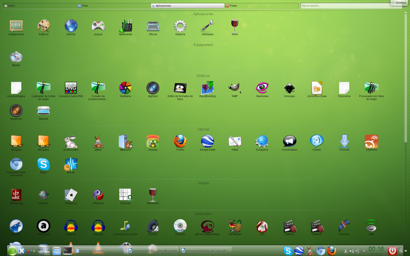This screenshot has width=410, height=256.
Task: Launch Skype from the Internet section
Action: (x=43, y=165)
